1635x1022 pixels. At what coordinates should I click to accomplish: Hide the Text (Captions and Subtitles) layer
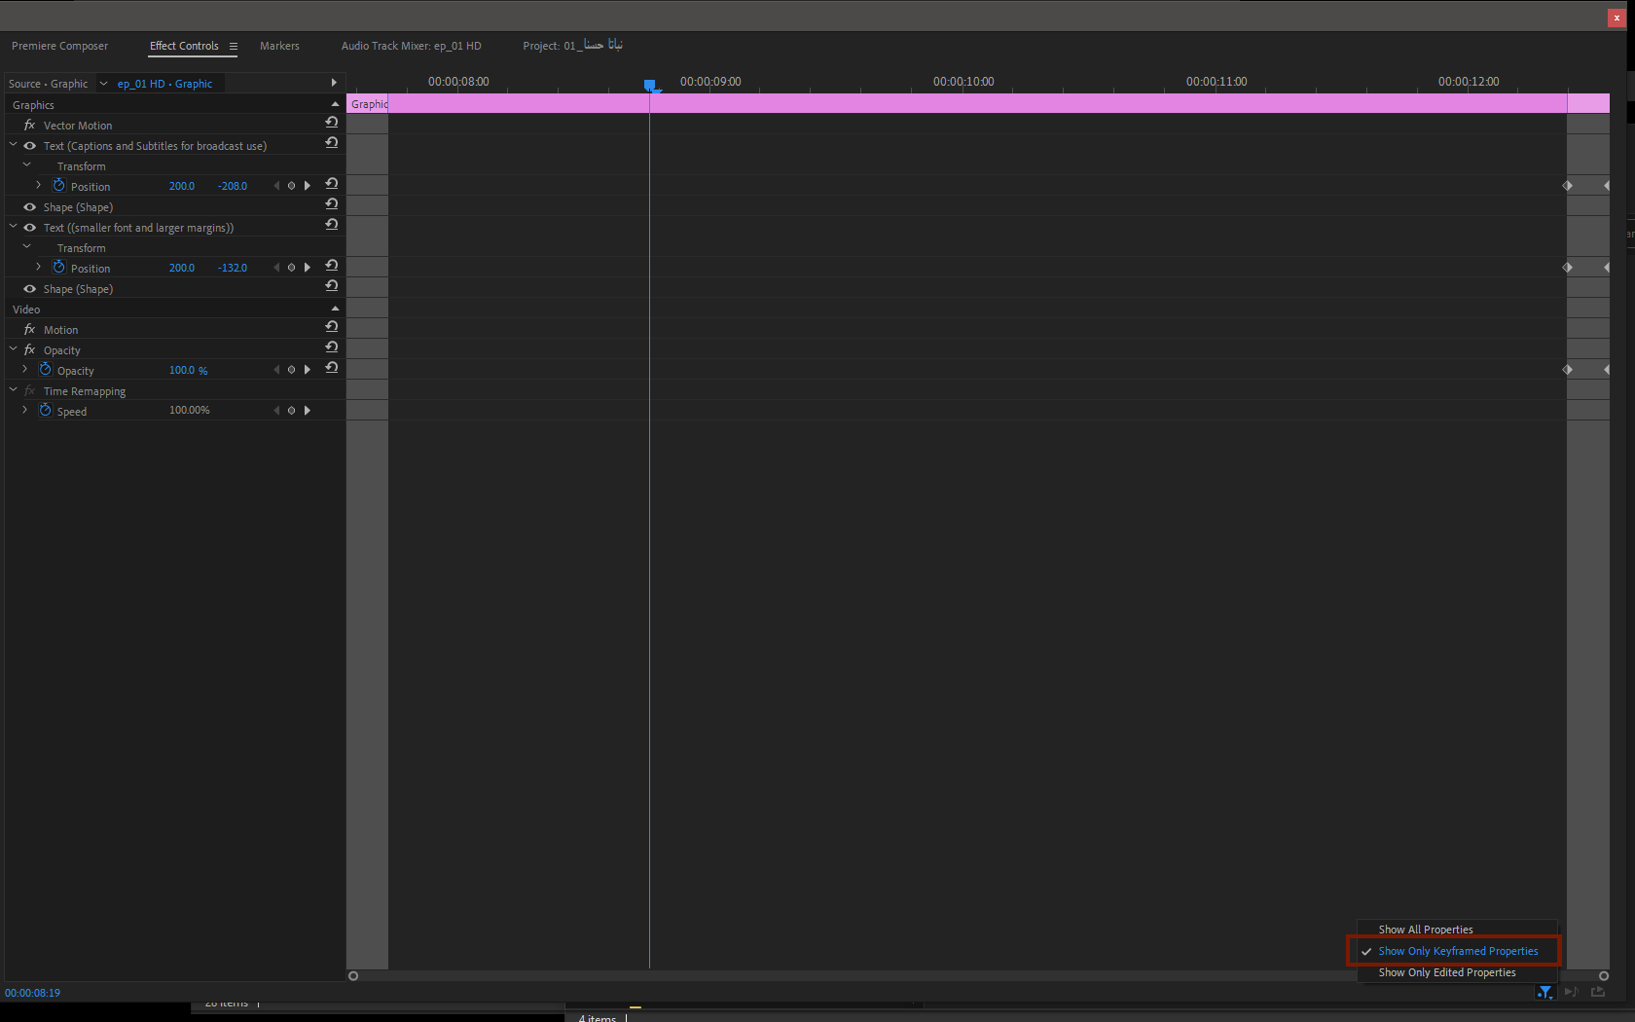(29, 145)
